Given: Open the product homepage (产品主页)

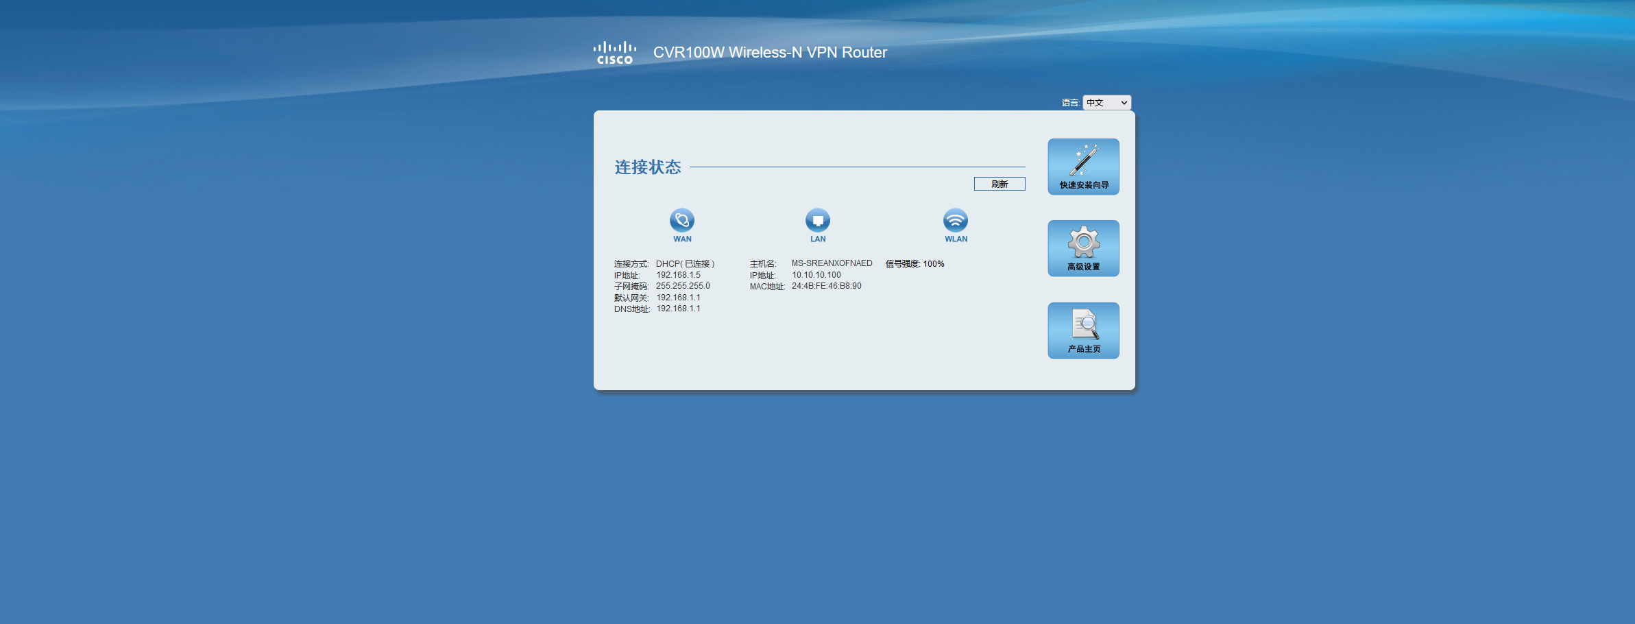Looking at the screenshot, I should point(1083,331).
